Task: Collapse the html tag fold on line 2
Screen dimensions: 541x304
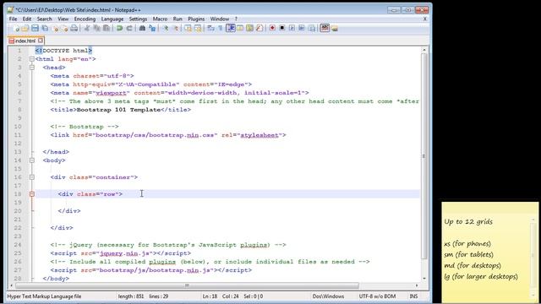Action: click(32, 59)
